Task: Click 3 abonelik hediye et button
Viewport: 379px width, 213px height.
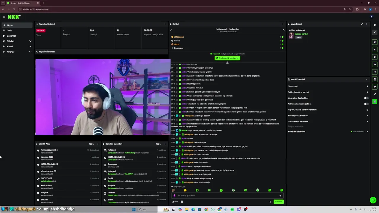Action: tap(227, 58)
